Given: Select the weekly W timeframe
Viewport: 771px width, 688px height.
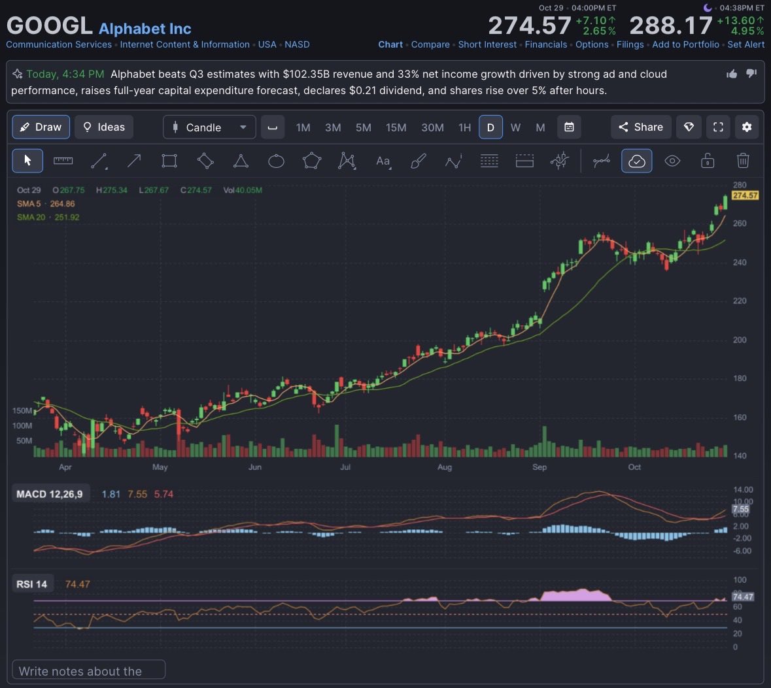Looking at the screenshot, I should (515, 128).
